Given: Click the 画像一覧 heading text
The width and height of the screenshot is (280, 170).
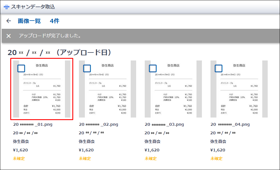Looking at the screenshot, I should point(29,21).
